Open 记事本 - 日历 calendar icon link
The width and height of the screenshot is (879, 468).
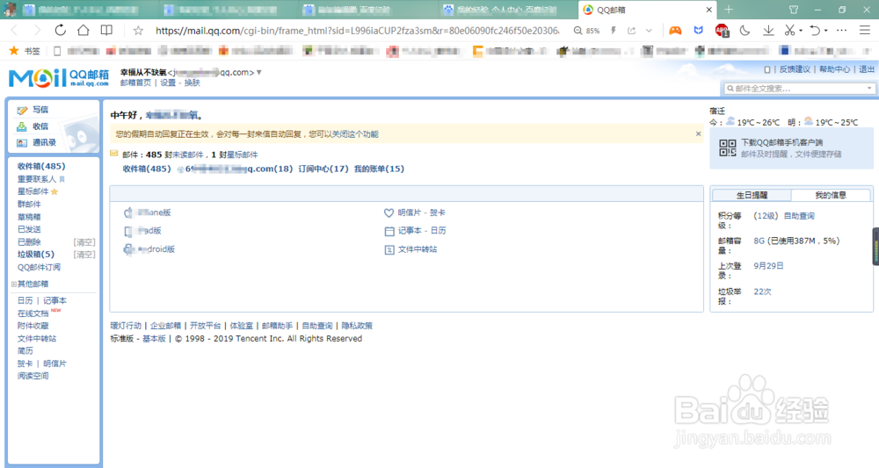point(416,231)
